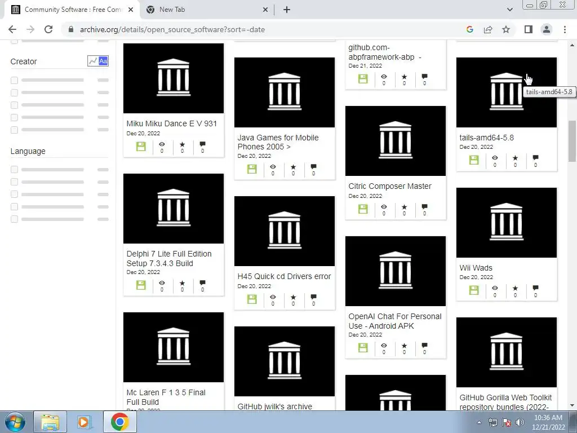The image size is (577, 433).
Task: Check the third Creator filter checkbox
Action: tap(14, 105)
